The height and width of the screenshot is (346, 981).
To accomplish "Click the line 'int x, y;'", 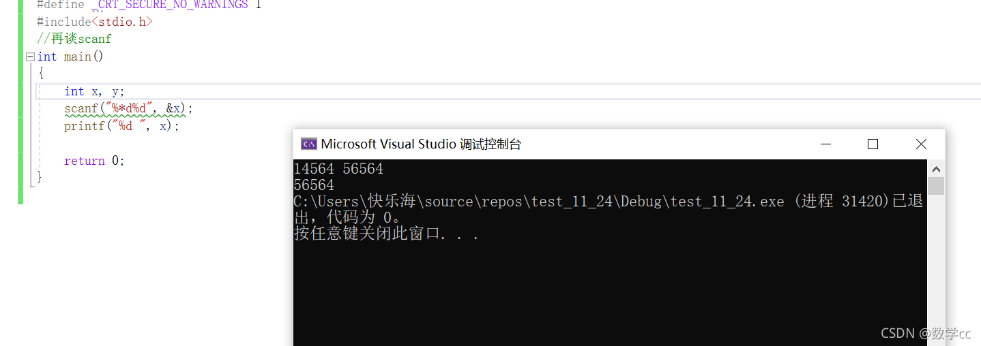I will click(x=95, y=91).
